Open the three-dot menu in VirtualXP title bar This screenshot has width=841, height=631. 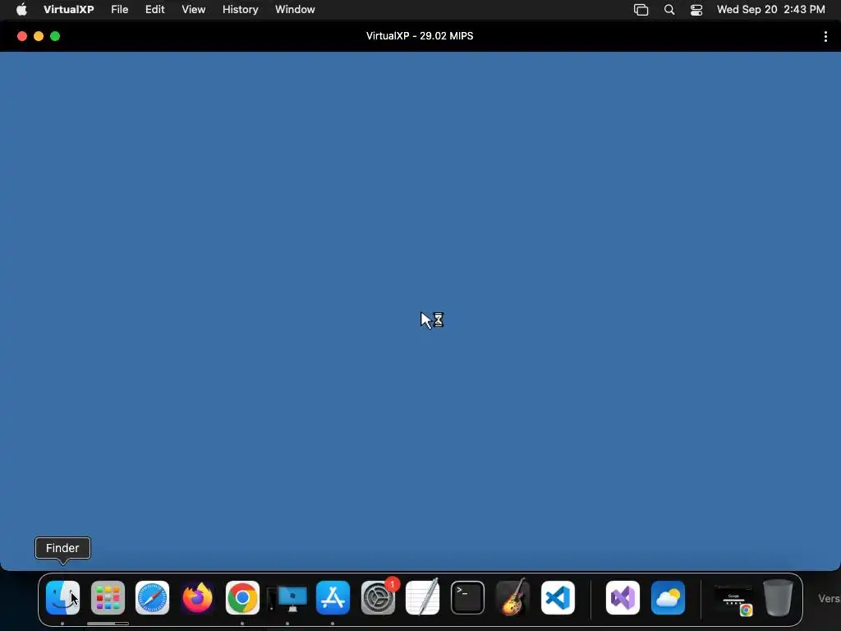[x=825, y=36]
